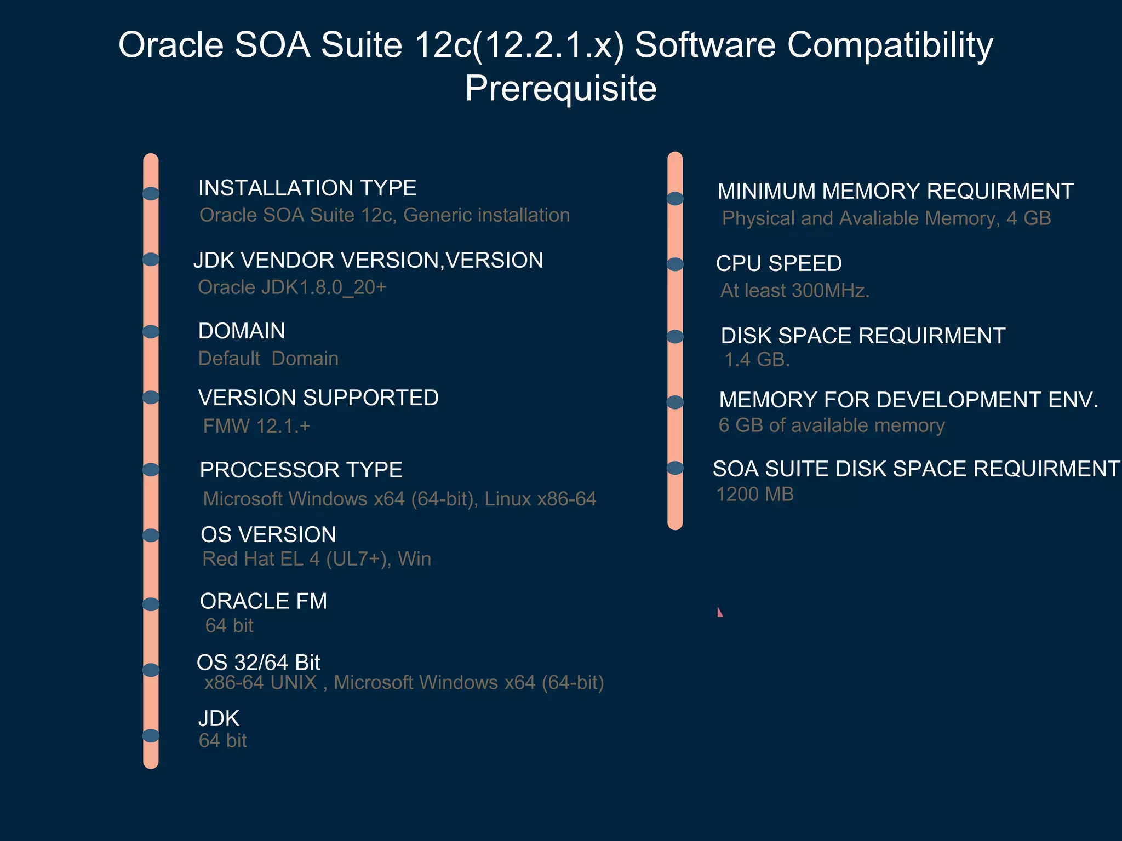Viewport: 1122px width, 841px height.
Task: Select 'DISK SPACE REQUIRMENT' heading
Action: 863,336
